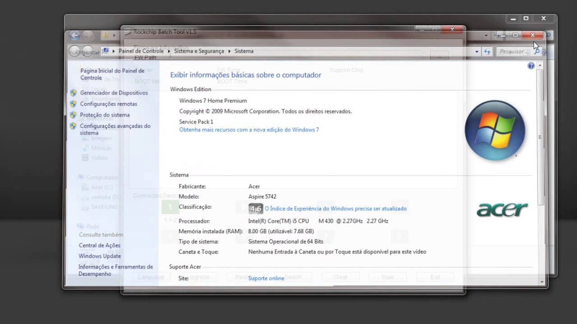Click 'Service Pack 1' text
The height and width of the screenshot is (324, 577).
tap(196, 122)
